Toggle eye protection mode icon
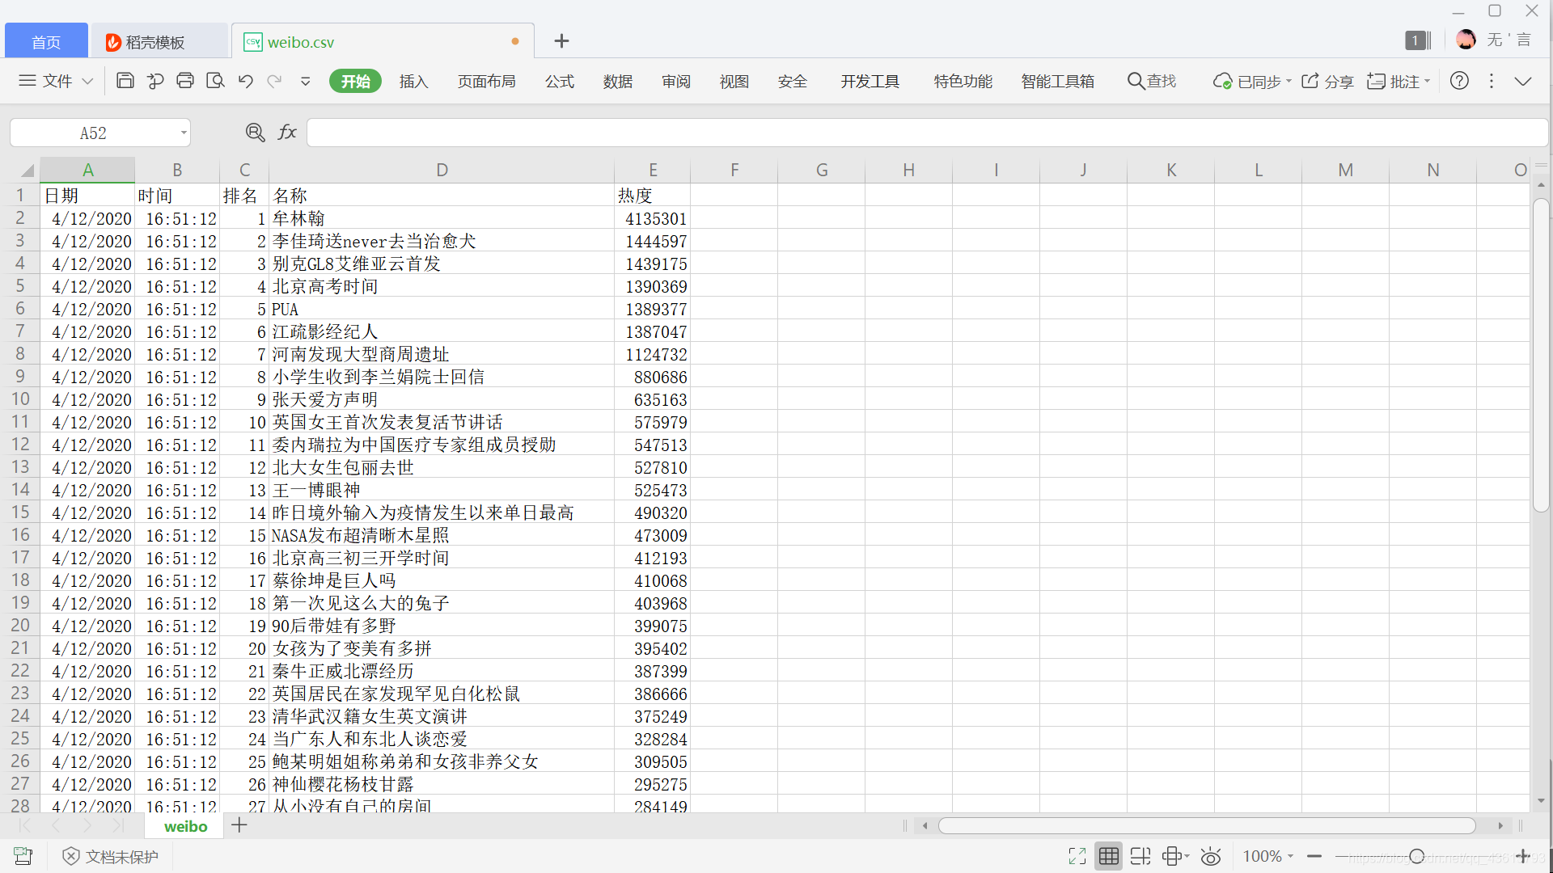The image size is (1553, 873). pyautogui.click(x=1211, y=856)
